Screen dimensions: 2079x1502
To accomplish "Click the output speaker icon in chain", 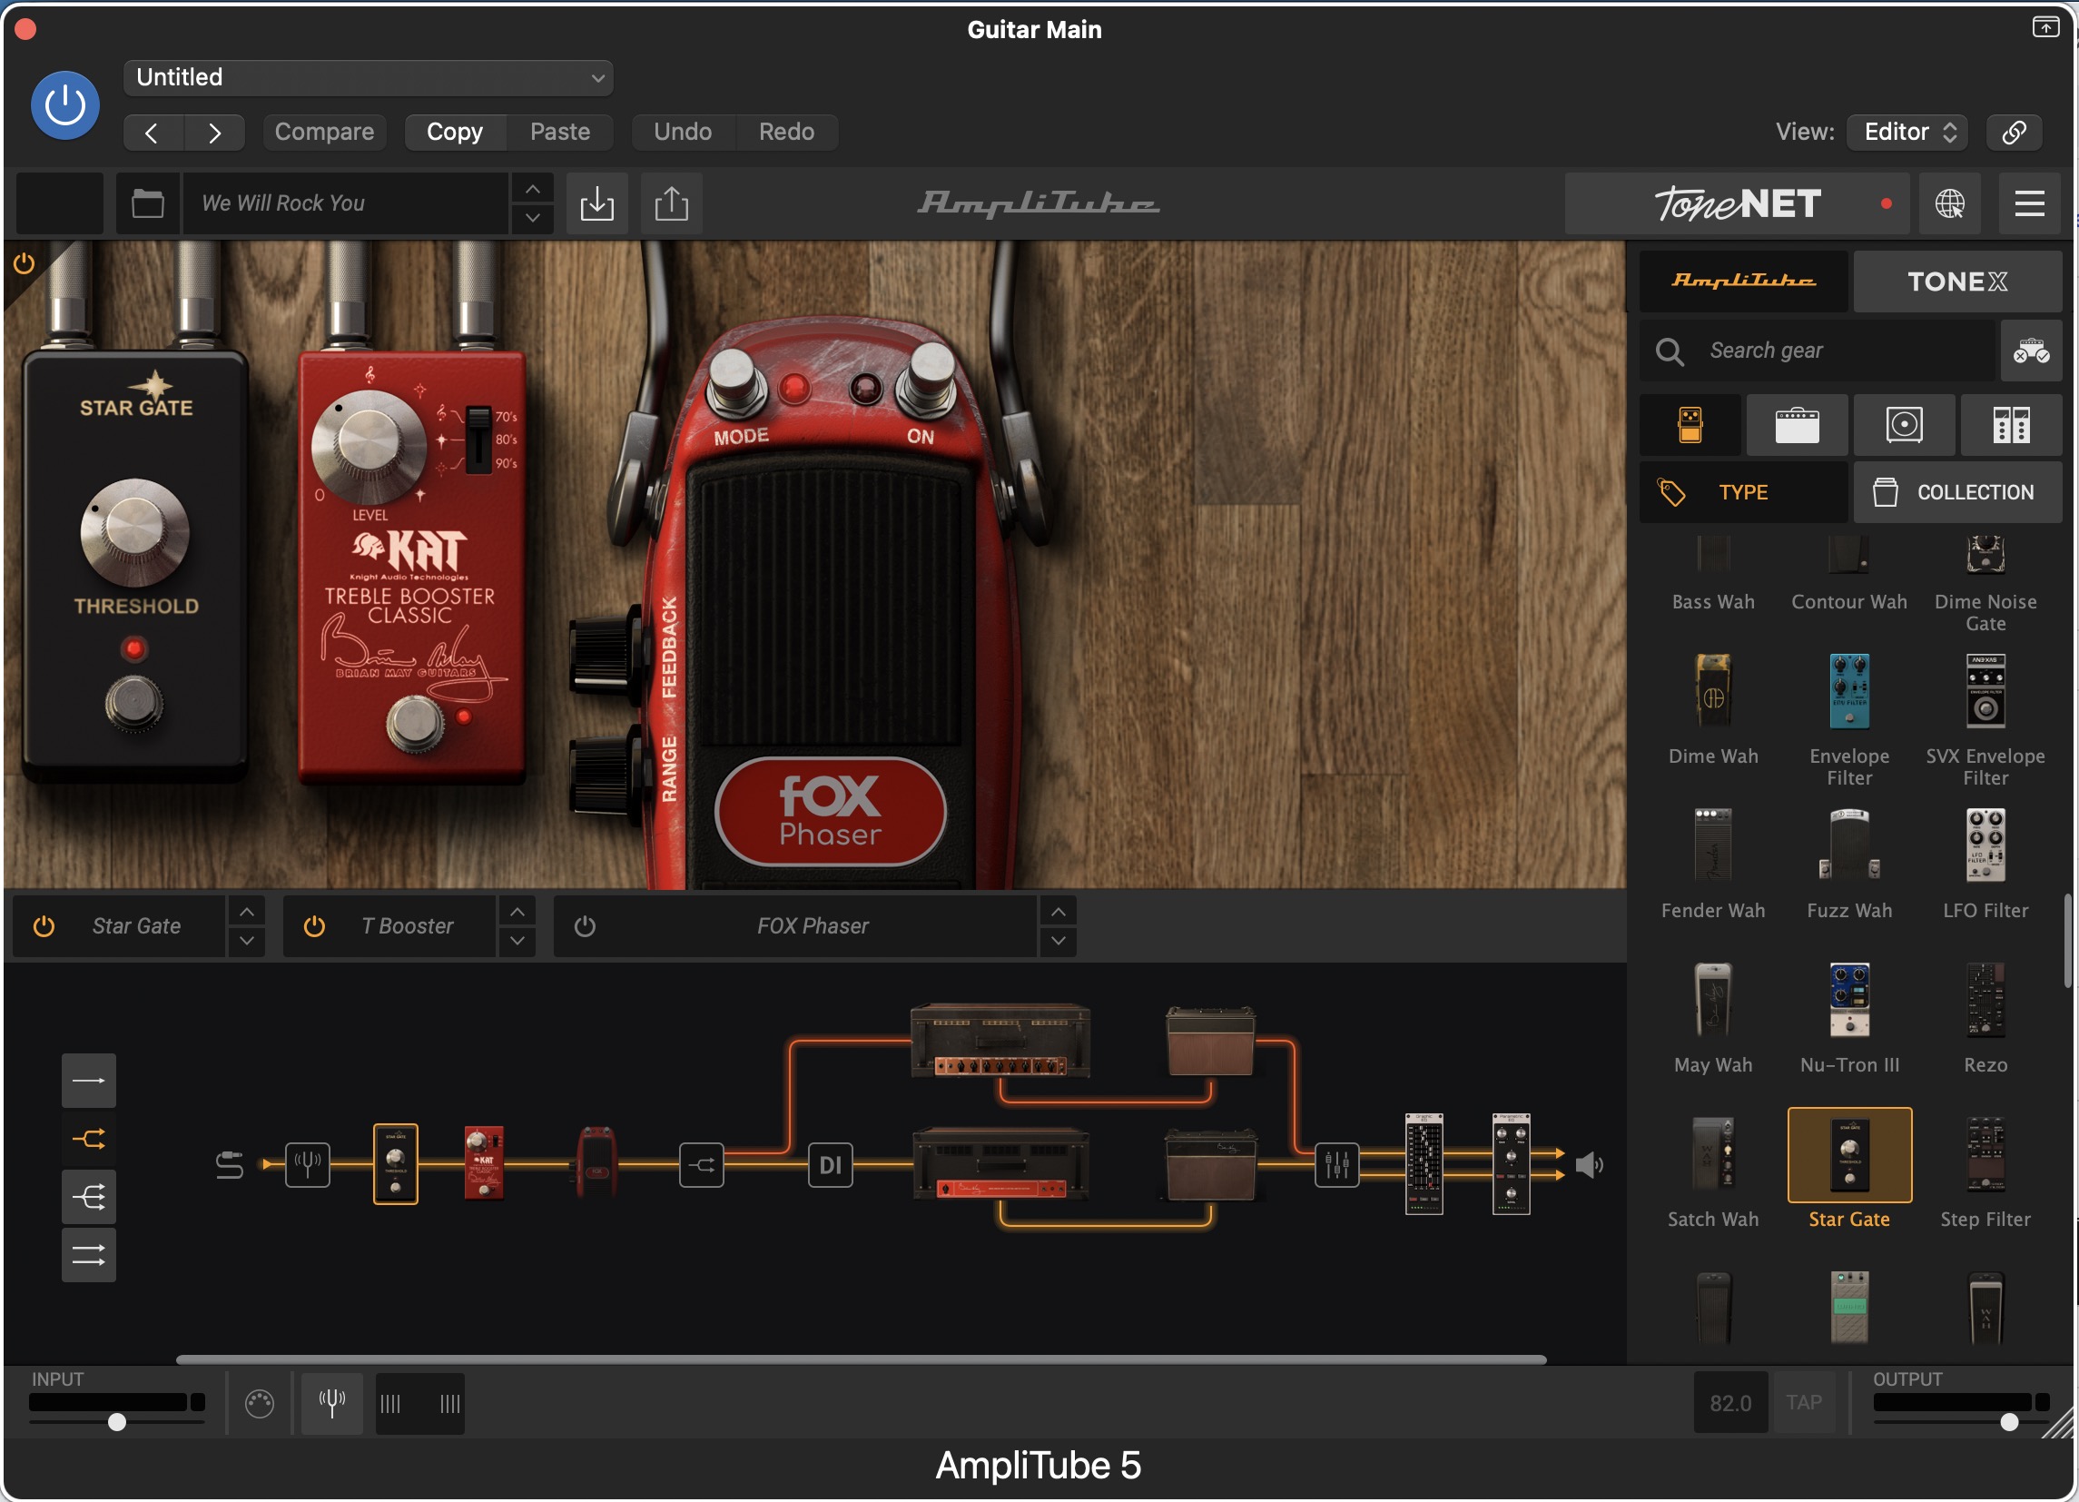I will click(1589, 1164).
